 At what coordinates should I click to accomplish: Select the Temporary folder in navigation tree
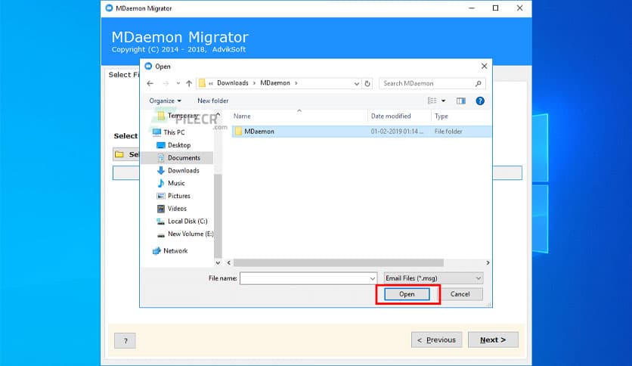click(181, 116)
